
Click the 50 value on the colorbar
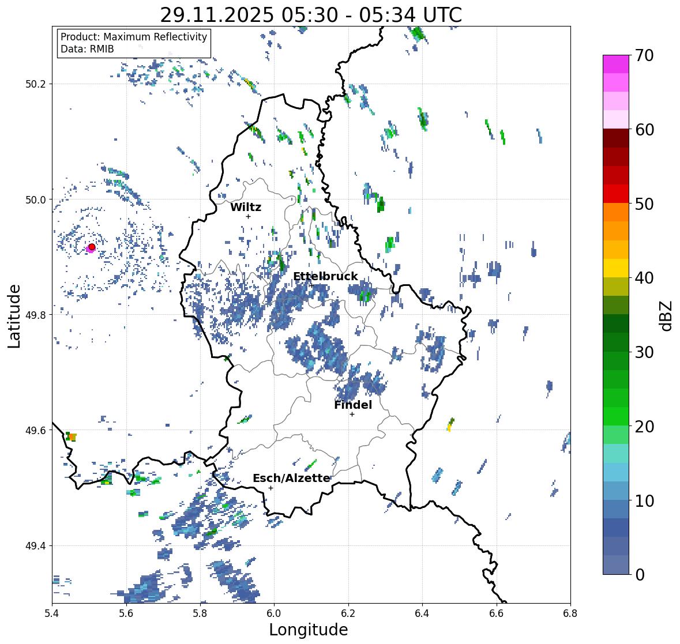(644, 204)
